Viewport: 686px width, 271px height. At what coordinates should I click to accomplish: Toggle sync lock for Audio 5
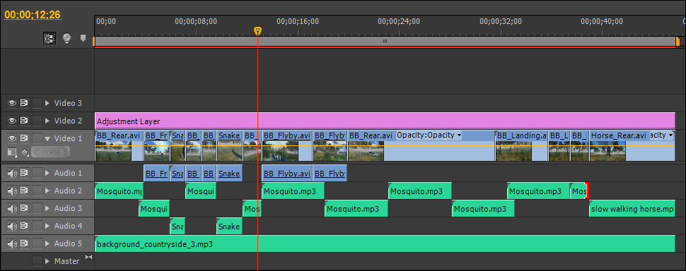pos(24,243)
